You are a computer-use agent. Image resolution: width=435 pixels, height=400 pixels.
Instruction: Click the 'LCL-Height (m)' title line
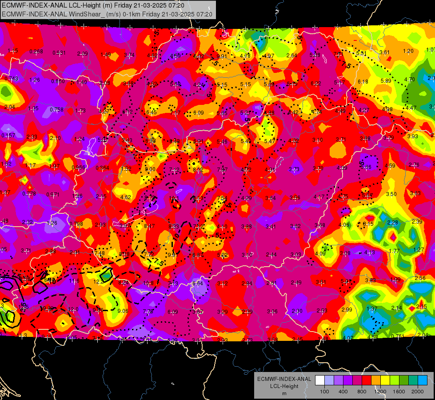point(93,5)
